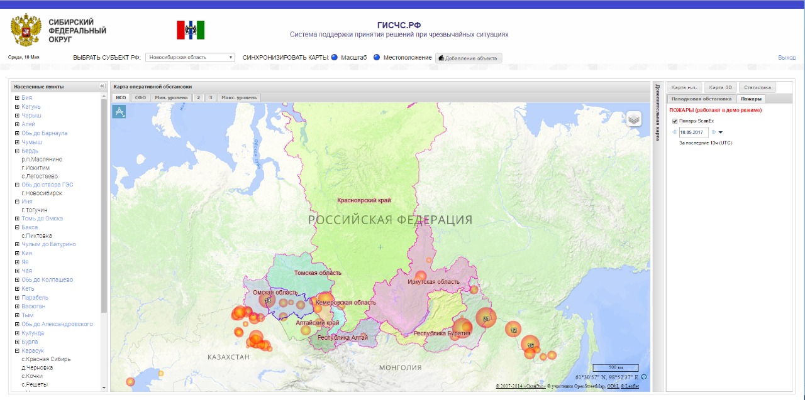The width and height of the screenshot is (805, 400).
Task: Click the Добавление объекта button
Action: tap(469, 58)
